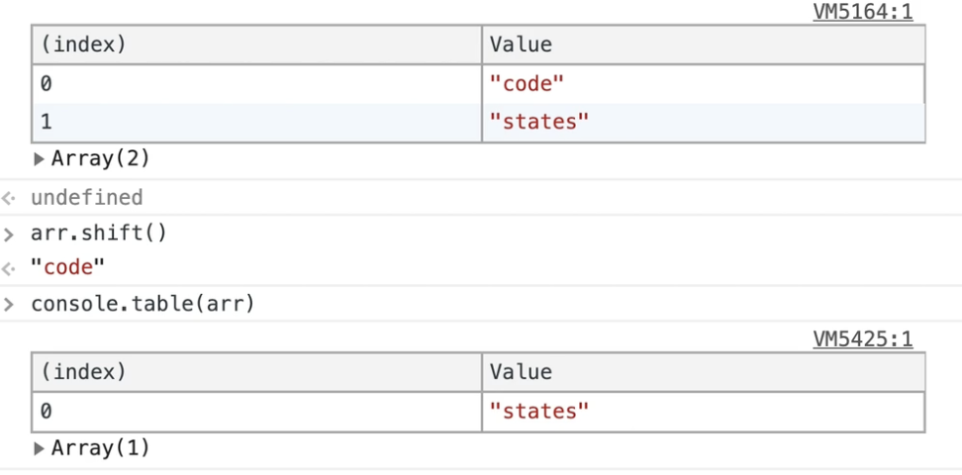Screen dimensions: 962x475
Task: Click the return arrow beside the "code" result
Action: (x=10, y=268)
